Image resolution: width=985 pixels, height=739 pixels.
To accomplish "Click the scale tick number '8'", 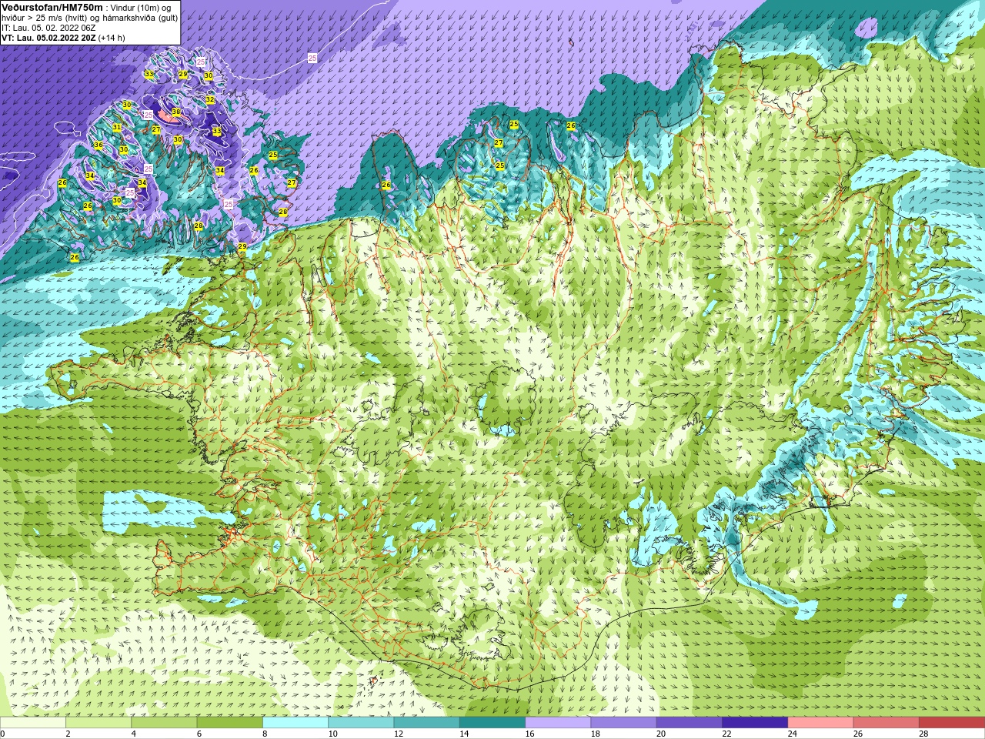I will [265, 734].
